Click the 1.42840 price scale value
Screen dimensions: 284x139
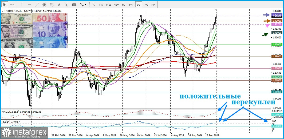coord(277,11)
